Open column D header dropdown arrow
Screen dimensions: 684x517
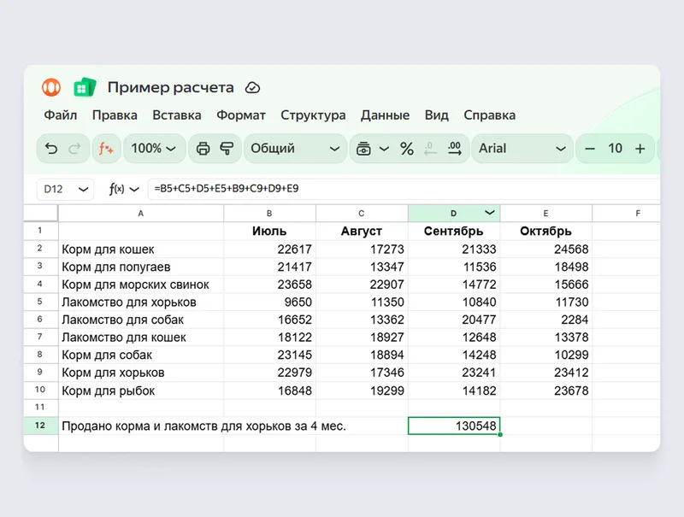[x=490, y=213]
